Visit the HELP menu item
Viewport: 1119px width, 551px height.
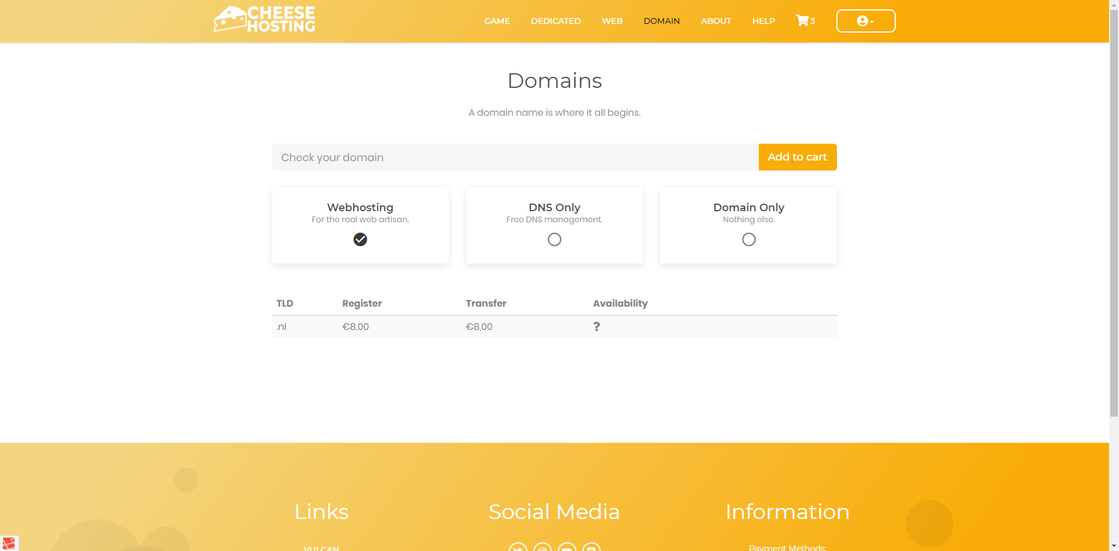pyautogui.click(x=763, y=21)
